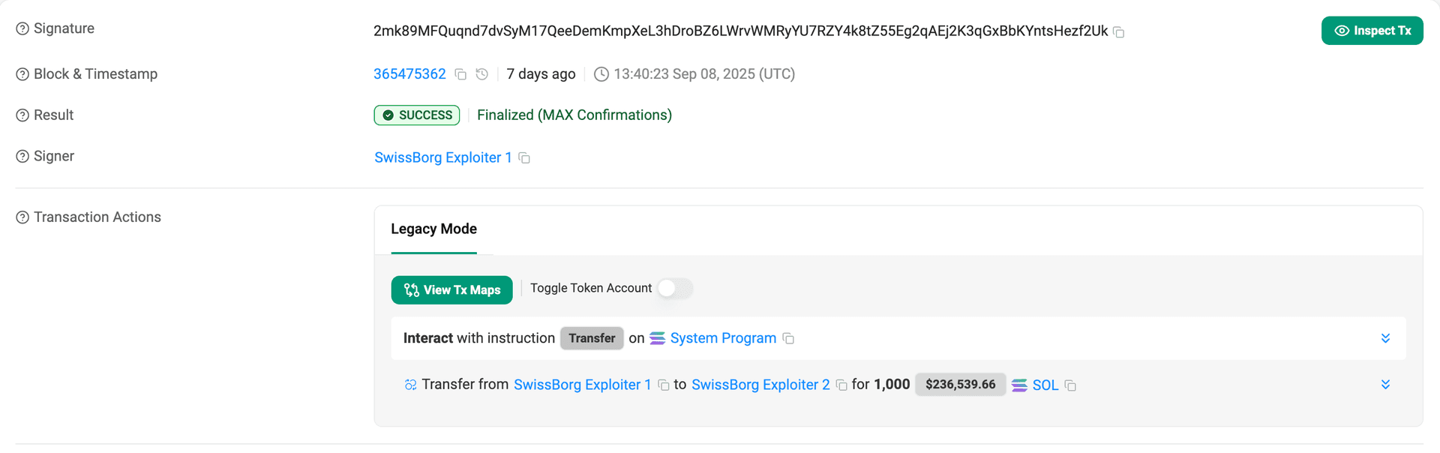Click the View Tx Maps button
The height and width of the screenshot is (453, 1440).
[x=451, y=290]
